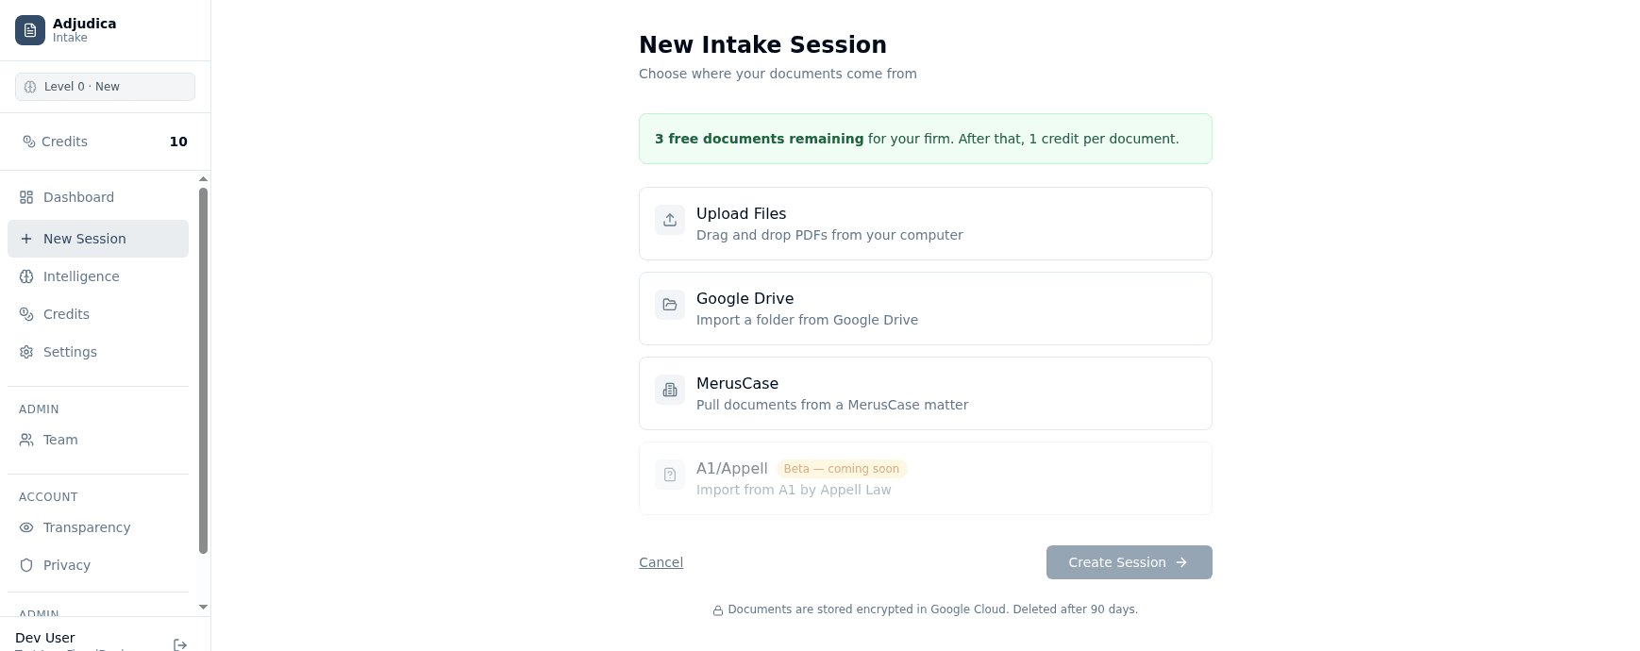
Task: Click the Team people icon
Action: coord(26,440)
